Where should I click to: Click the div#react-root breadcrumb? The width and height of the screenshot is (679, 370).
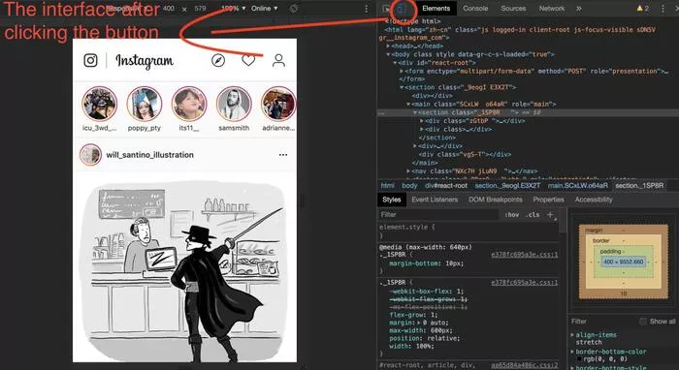click(x=446, y=185)
